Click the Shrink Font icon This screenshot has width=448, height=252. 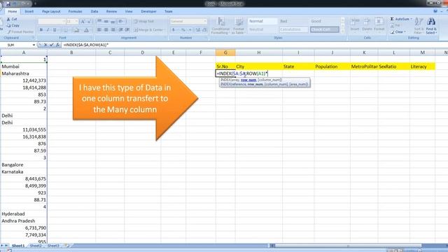[x=89, y=22]
